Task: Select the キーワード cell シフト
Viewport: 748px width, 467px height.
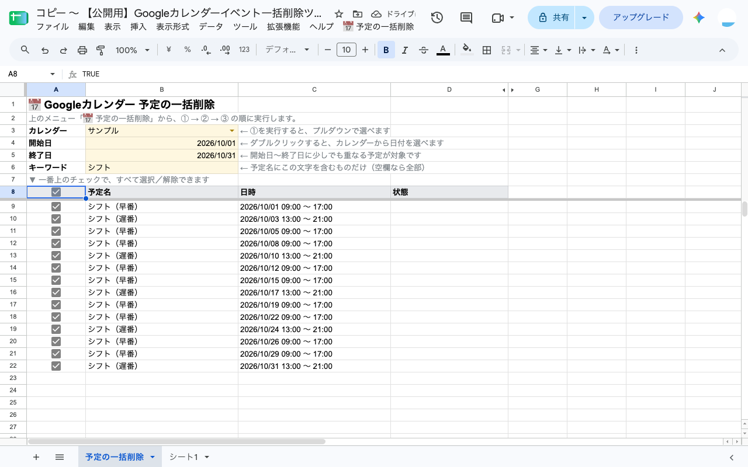Action: 162,168
